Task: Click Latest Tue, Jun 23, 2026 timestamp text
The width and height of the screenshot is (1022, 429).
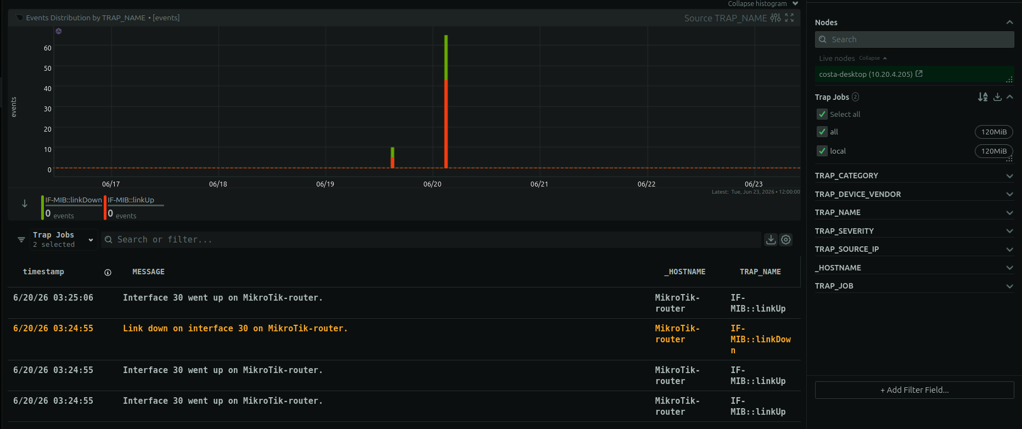Action: (x=756, y=192)
